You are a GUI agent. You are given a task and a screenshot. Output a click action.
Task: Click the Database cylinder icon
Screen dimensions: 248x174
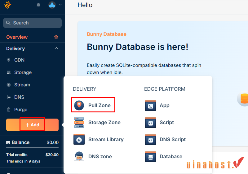tap(150, 157)
